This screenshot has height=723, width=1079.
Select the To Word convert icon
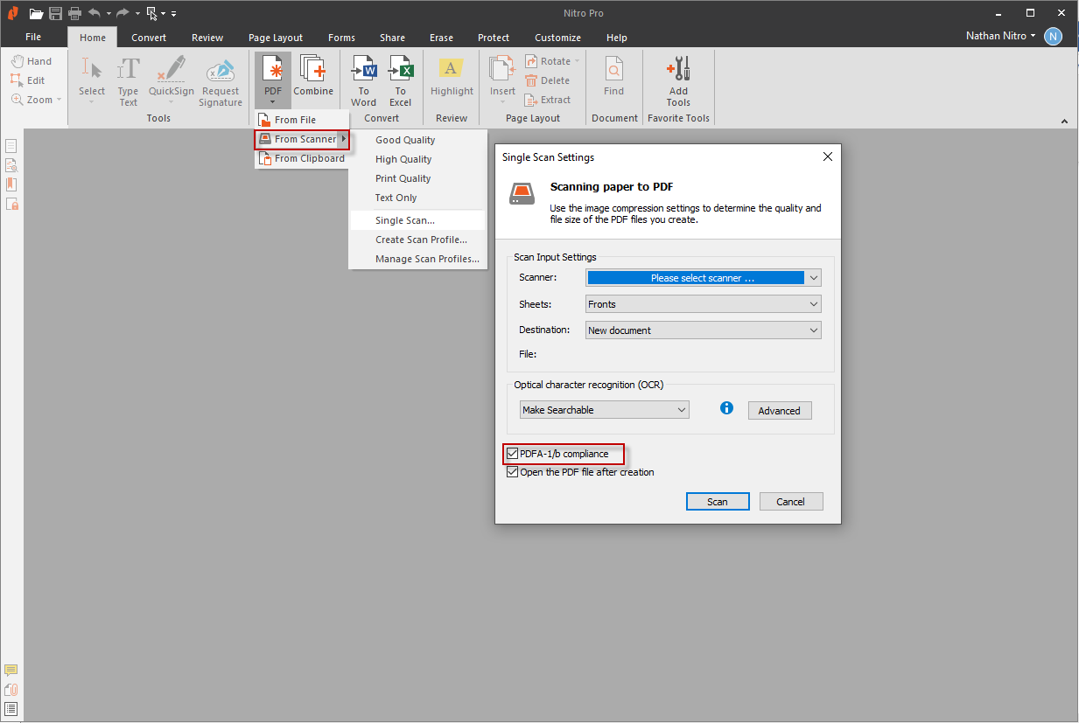tap(363, 70)
